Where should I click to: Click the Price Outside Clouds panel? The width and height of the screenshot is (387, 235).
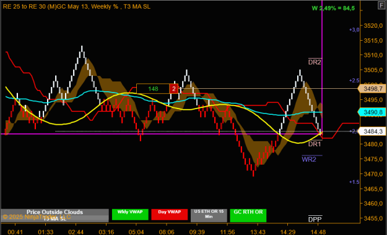point(54,212)
